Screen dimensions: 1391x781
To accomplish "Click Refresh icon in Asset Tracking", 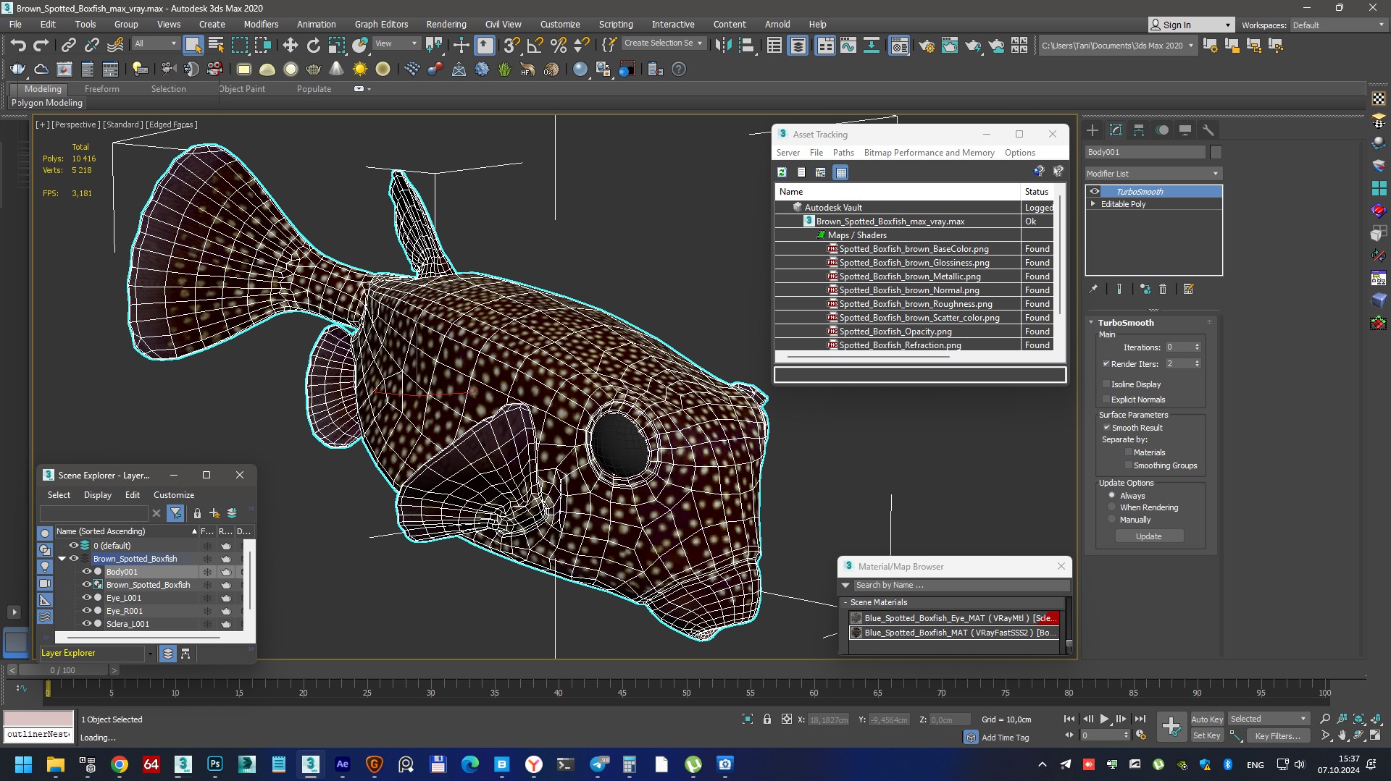I will click(782, 172).
